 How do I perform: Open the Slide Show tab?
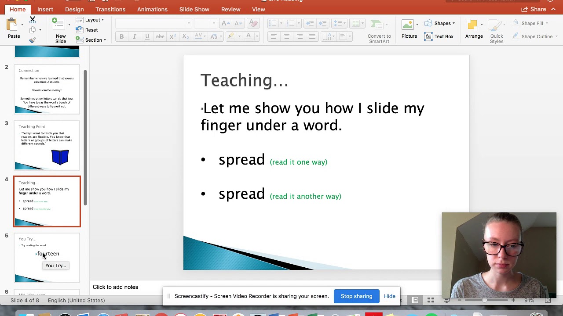pos(194,9)
